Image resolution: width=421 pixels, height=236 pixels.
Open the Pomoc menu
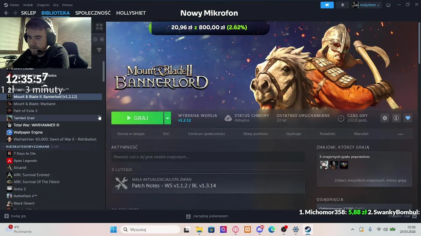(x=67, y=5)
